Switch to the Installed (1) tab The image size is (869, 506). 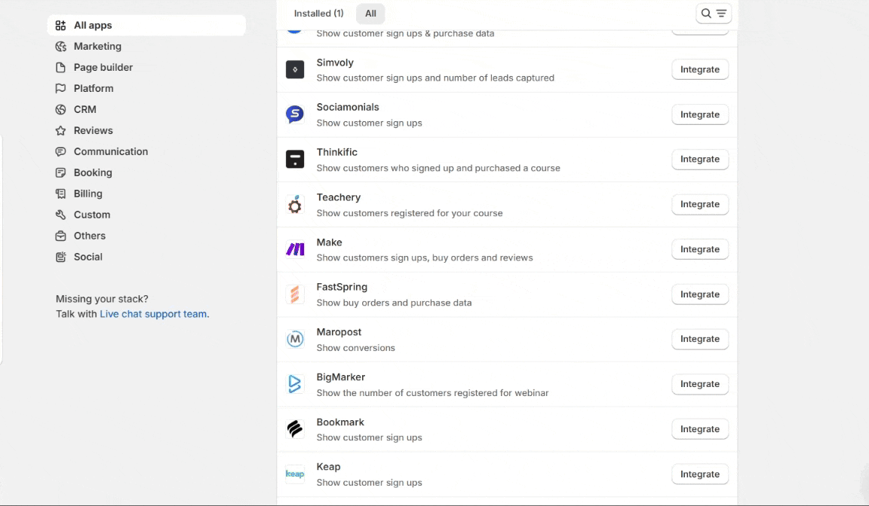(318, 14)
